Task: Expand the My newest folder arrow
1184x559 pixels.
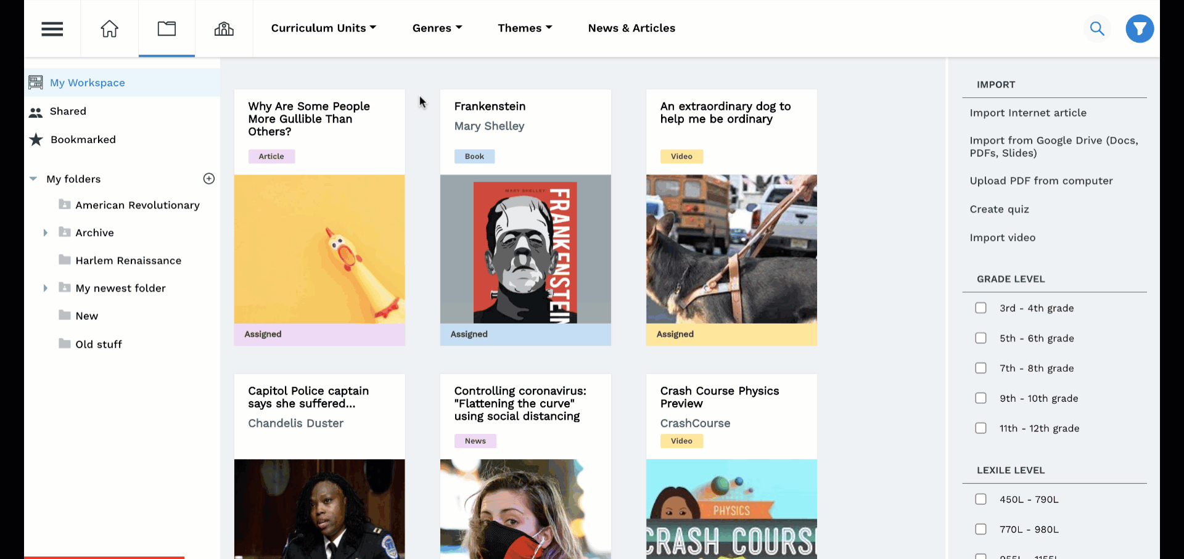Action: [x=45, y=288]
